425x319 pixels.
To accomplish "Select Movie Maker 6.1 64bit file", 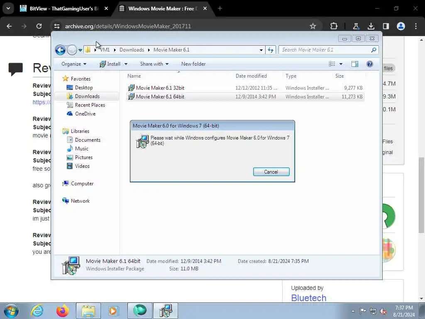I will 245,96.
